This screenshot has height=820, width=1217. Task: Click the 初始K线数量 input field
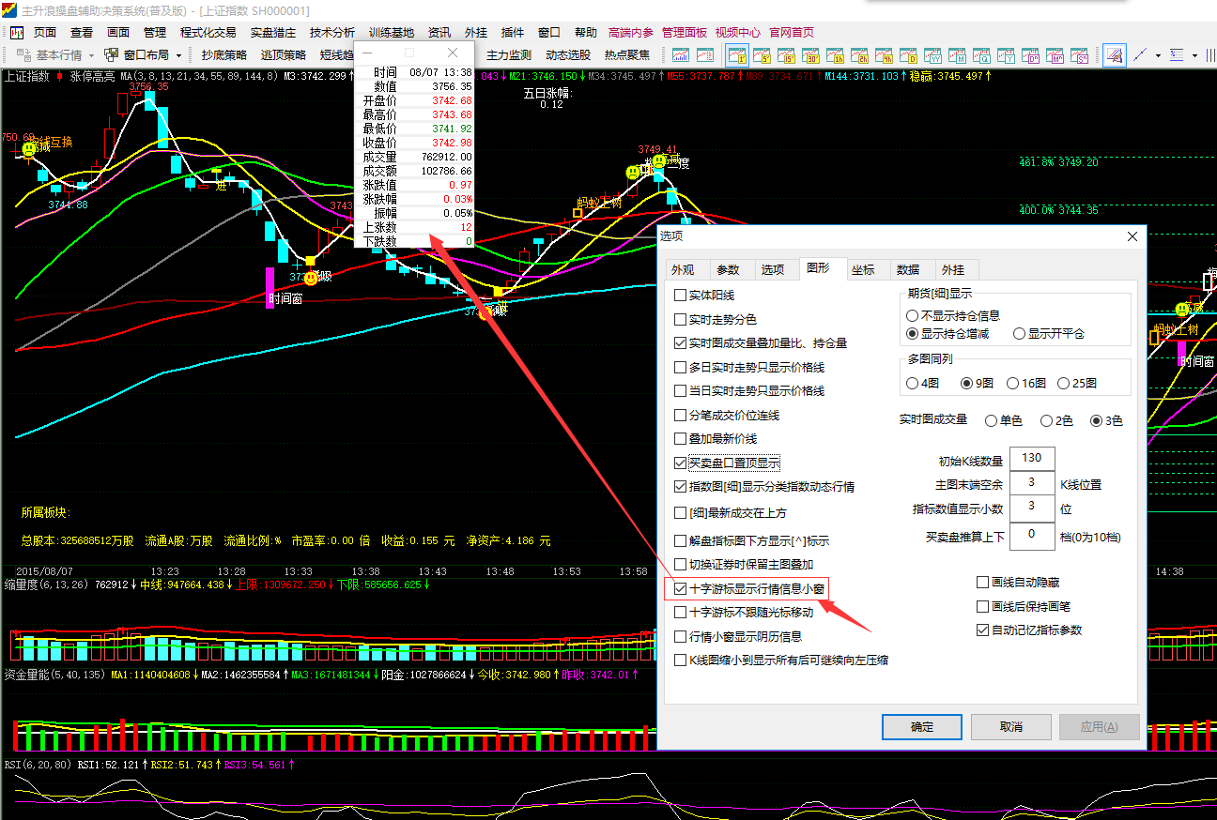1031,458
